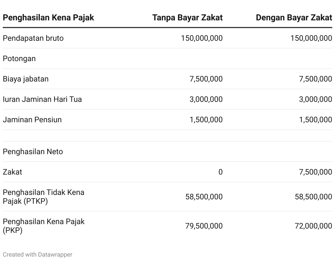Select the Jaminan Pensiun row label
The width and height of the screenshot is (335, 261).
pyautogui.click(x=32, y=119)
